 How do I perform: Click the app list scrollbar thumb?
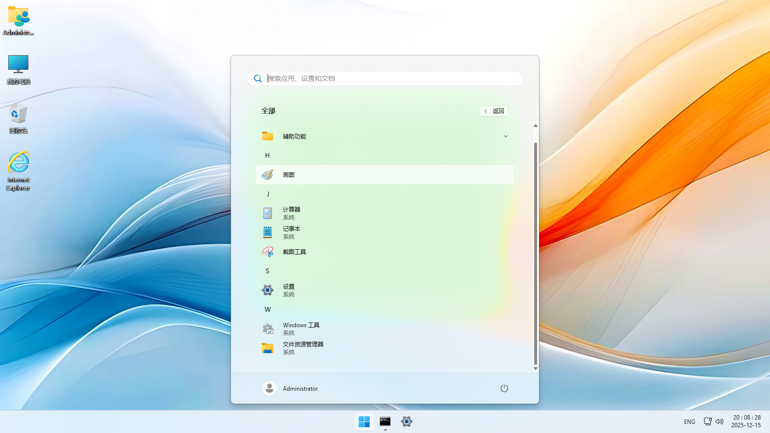(x=535, y=254)
